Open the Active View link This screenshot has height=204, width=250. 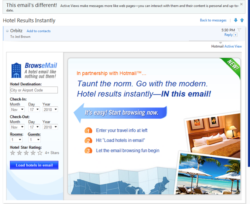pos(233,46)
